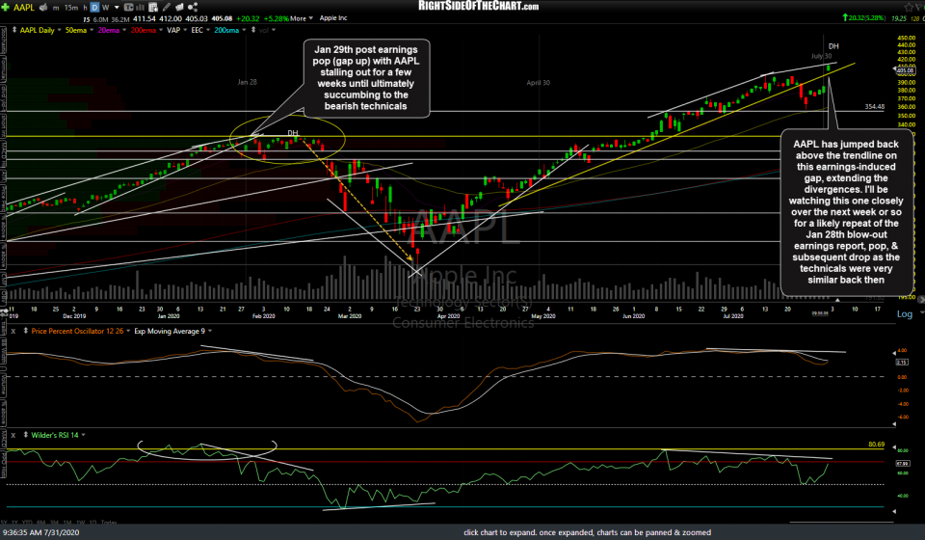Open the 200sma indicator dropdown
The height and width of the screenshot is (540, 925).
(x=244, y=30)
